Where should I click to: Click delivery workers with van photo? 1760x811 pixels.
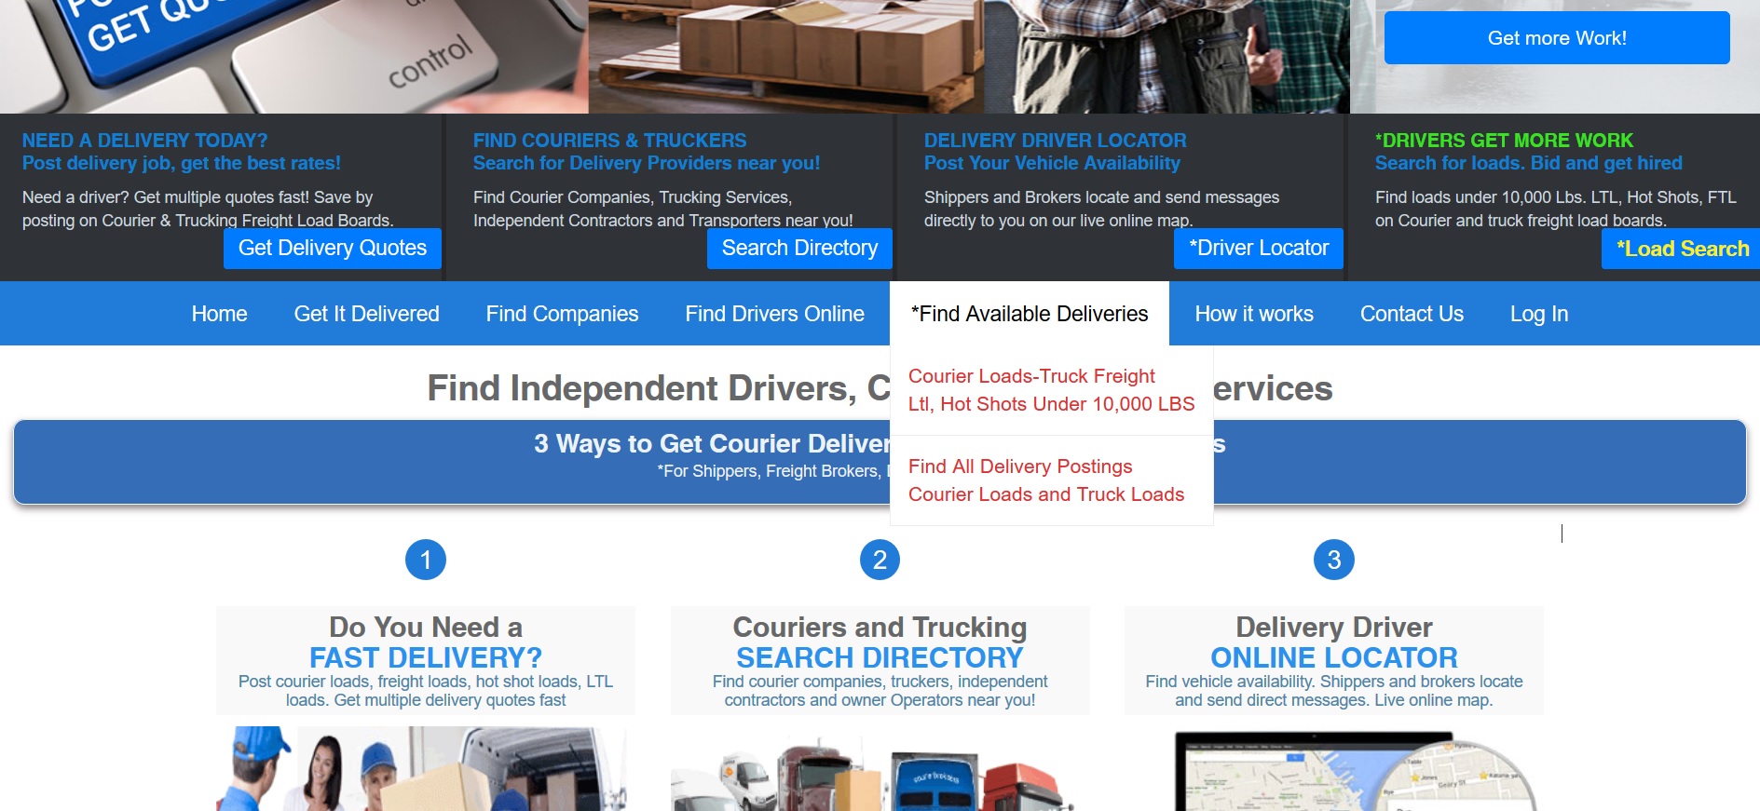pyautogui.click(x=421, y=768)
